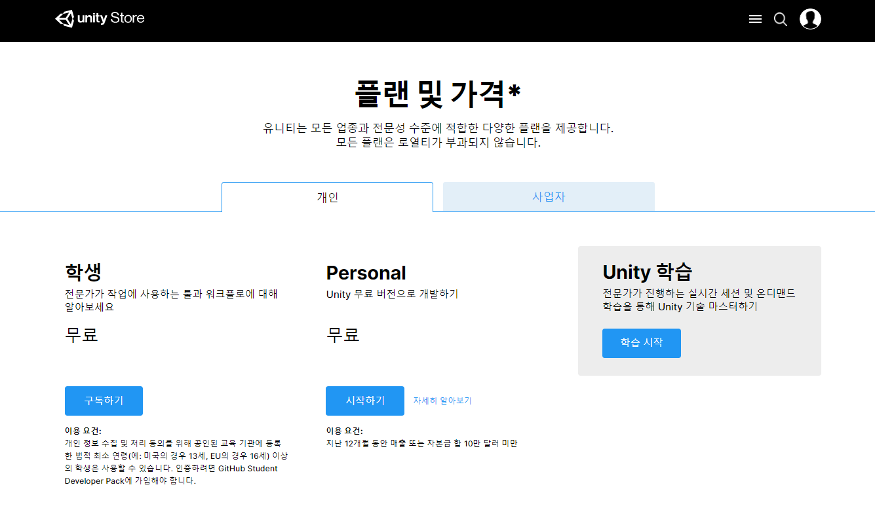The height and width of the screenshot is (506, 875).
Task: Click 무료 price under Personal
Action: click(x=343, y=335)
